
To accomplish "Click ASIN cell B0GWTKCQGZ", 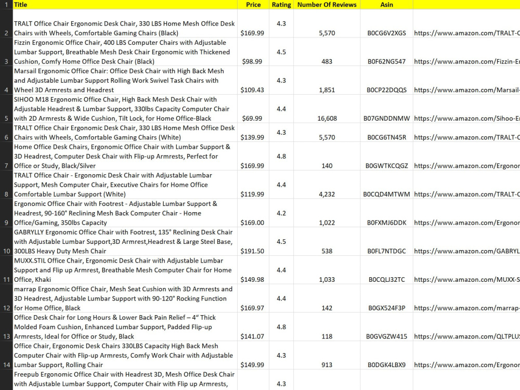I will click(x=386, y=156).
